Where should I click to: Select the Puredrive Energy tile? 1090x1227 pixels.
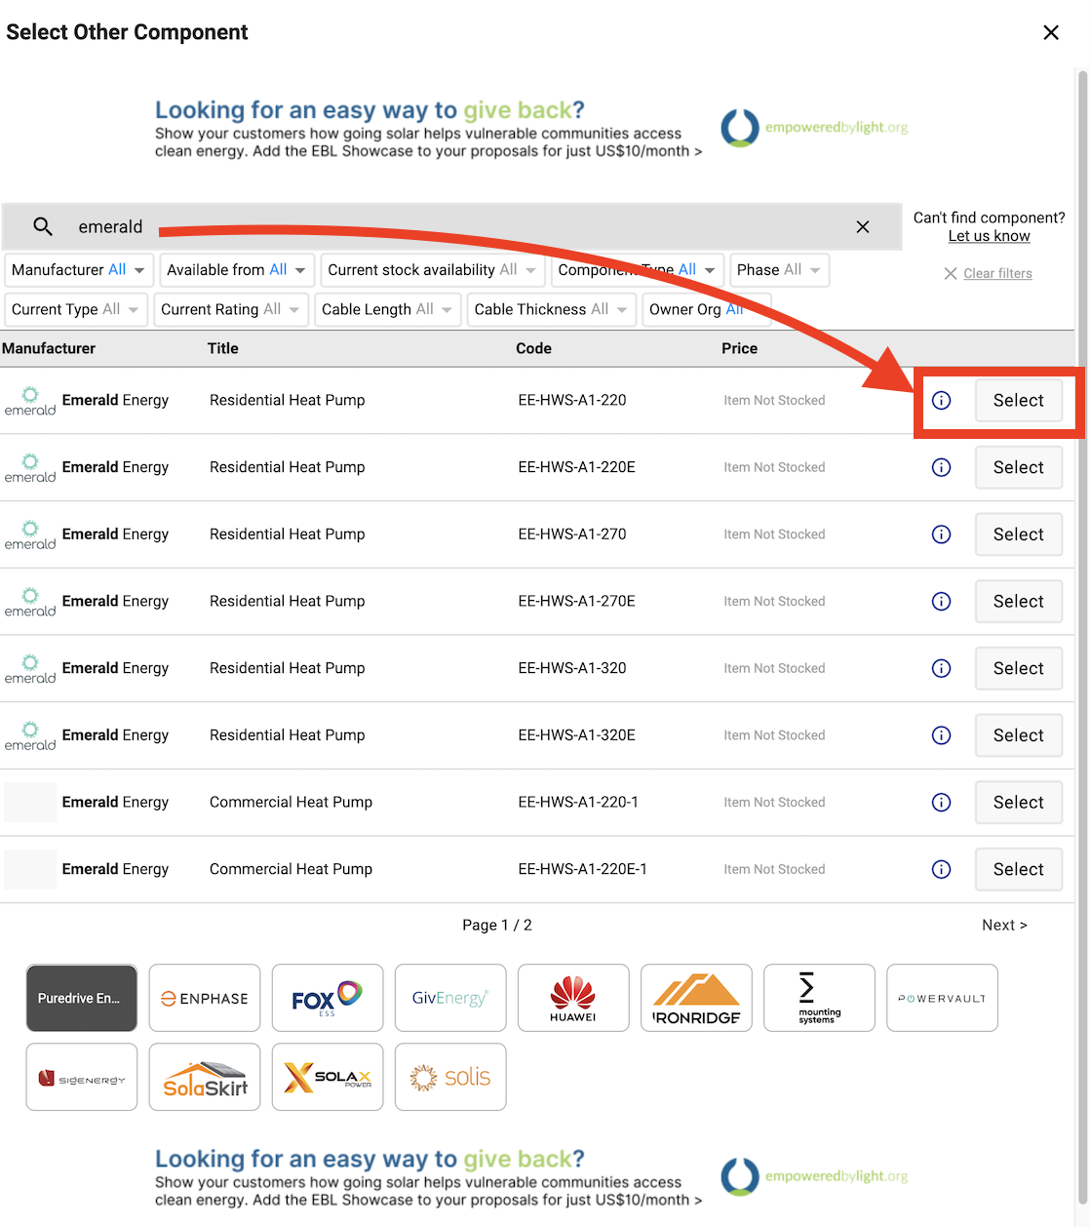pos(81,997)
